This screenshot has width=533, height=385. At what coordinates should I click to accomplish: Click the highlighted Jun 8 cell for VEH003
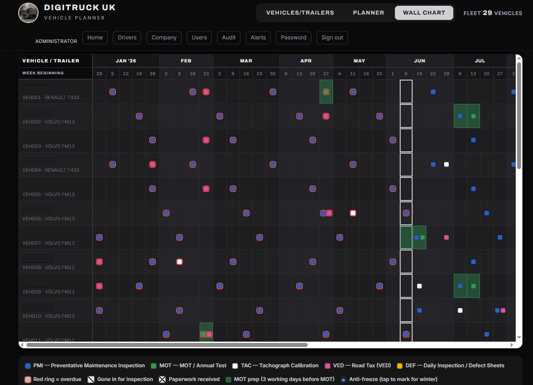pyautogui.click(x=406, y=140)
